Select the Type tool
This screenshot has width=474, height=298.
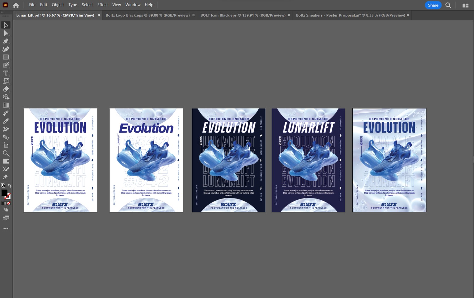(6, 73)
